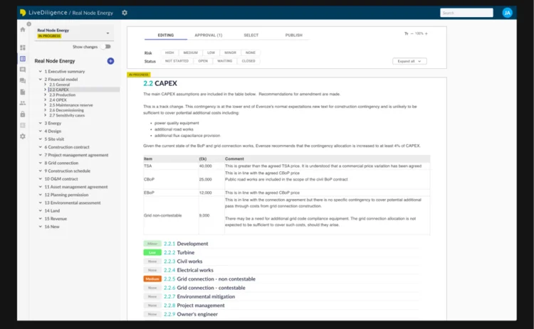The width and height of the screenshot is (534, 329).
Task: Switch to the PUBLISH tab
Action: coord(293,35)
